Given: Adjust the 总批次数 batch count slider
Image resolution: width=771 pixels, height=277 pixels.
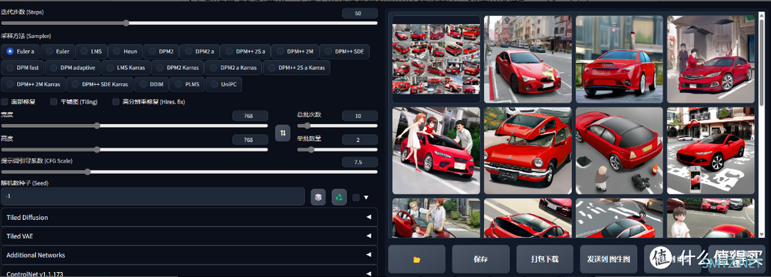Looking at the screenshot, I should click(337, 126).
